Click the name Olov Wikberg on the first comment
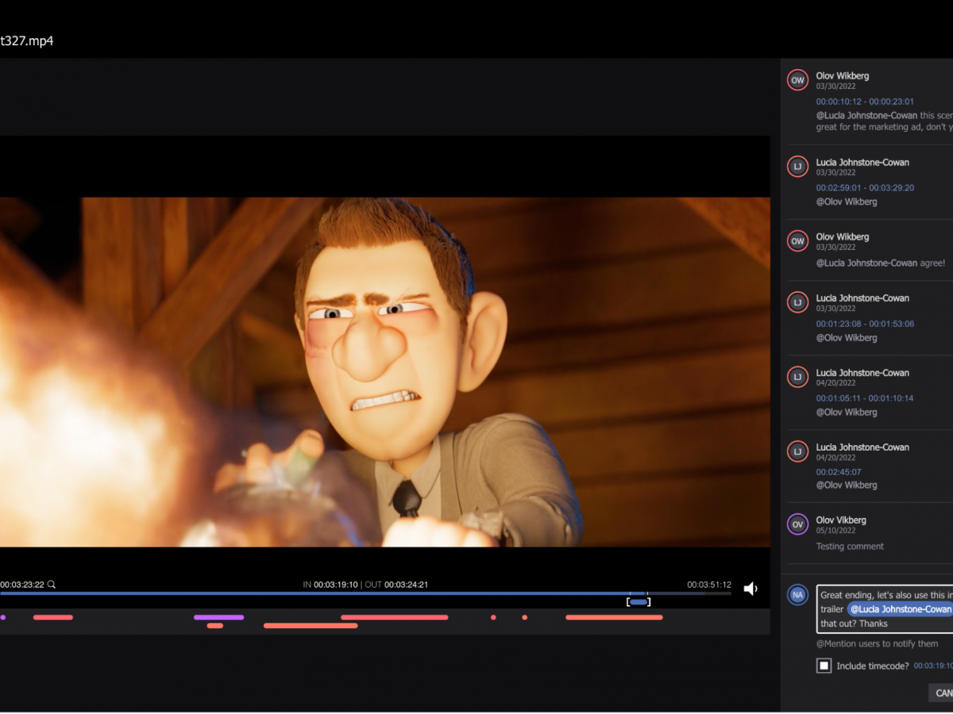 843,76
